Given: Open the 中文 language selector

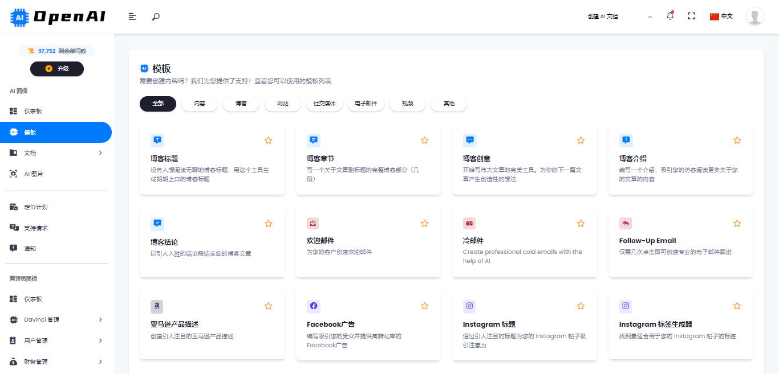Looking at the screenshot, I should click(x=721, y=16).
